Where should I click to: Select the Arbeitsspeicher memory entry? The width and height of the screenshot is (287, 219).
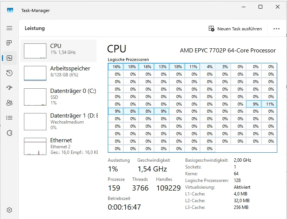[59, 72]
